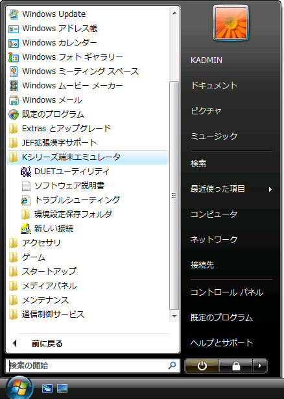Click the lock computer icon
Screen dimensions: 284x399
click(x=236, y=366)
